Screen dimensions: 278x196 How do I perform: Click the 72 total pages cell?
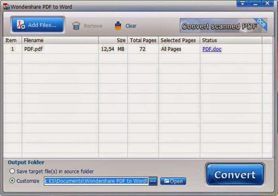point(142,49)
